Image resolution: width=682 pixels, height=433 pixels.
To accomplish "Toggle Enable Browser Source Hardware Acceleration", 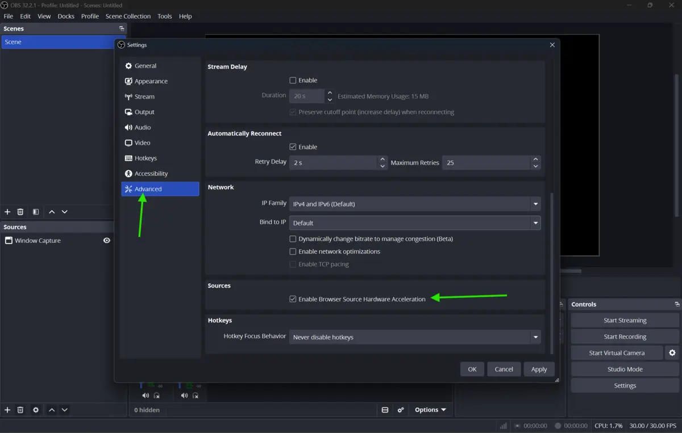I will 293,299.
